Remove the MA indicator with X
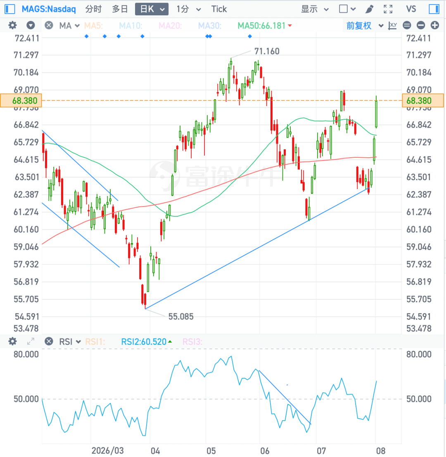 click(49, 25)
